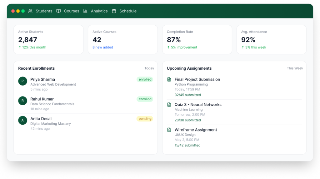Click the Students people icon in navbar

tap(30, 11)
